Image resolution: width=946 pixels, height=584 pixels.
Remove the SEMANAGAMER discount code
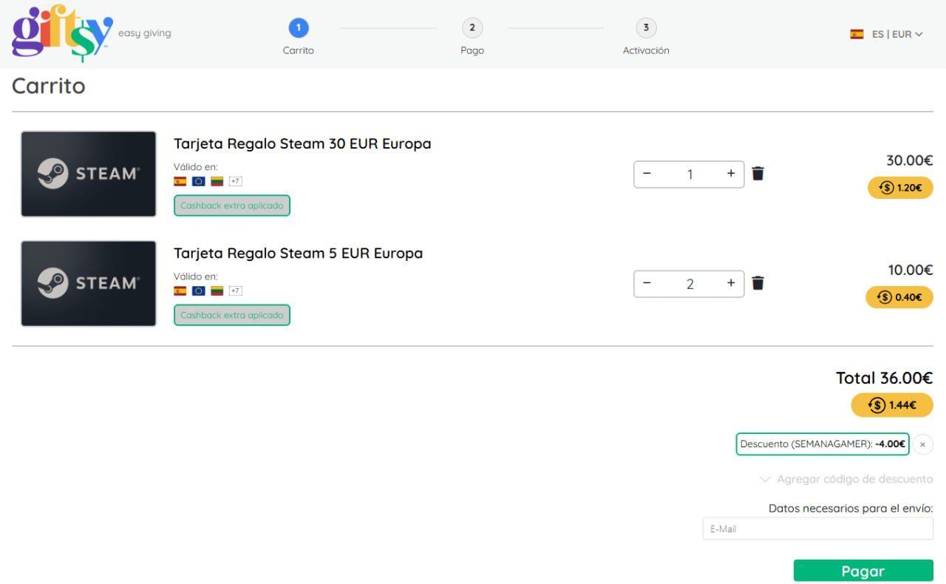[922, 444]
